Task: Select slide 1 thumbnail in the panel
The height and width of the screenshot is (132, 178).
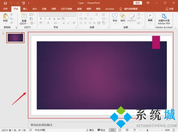Action: (x=15, y=38)
